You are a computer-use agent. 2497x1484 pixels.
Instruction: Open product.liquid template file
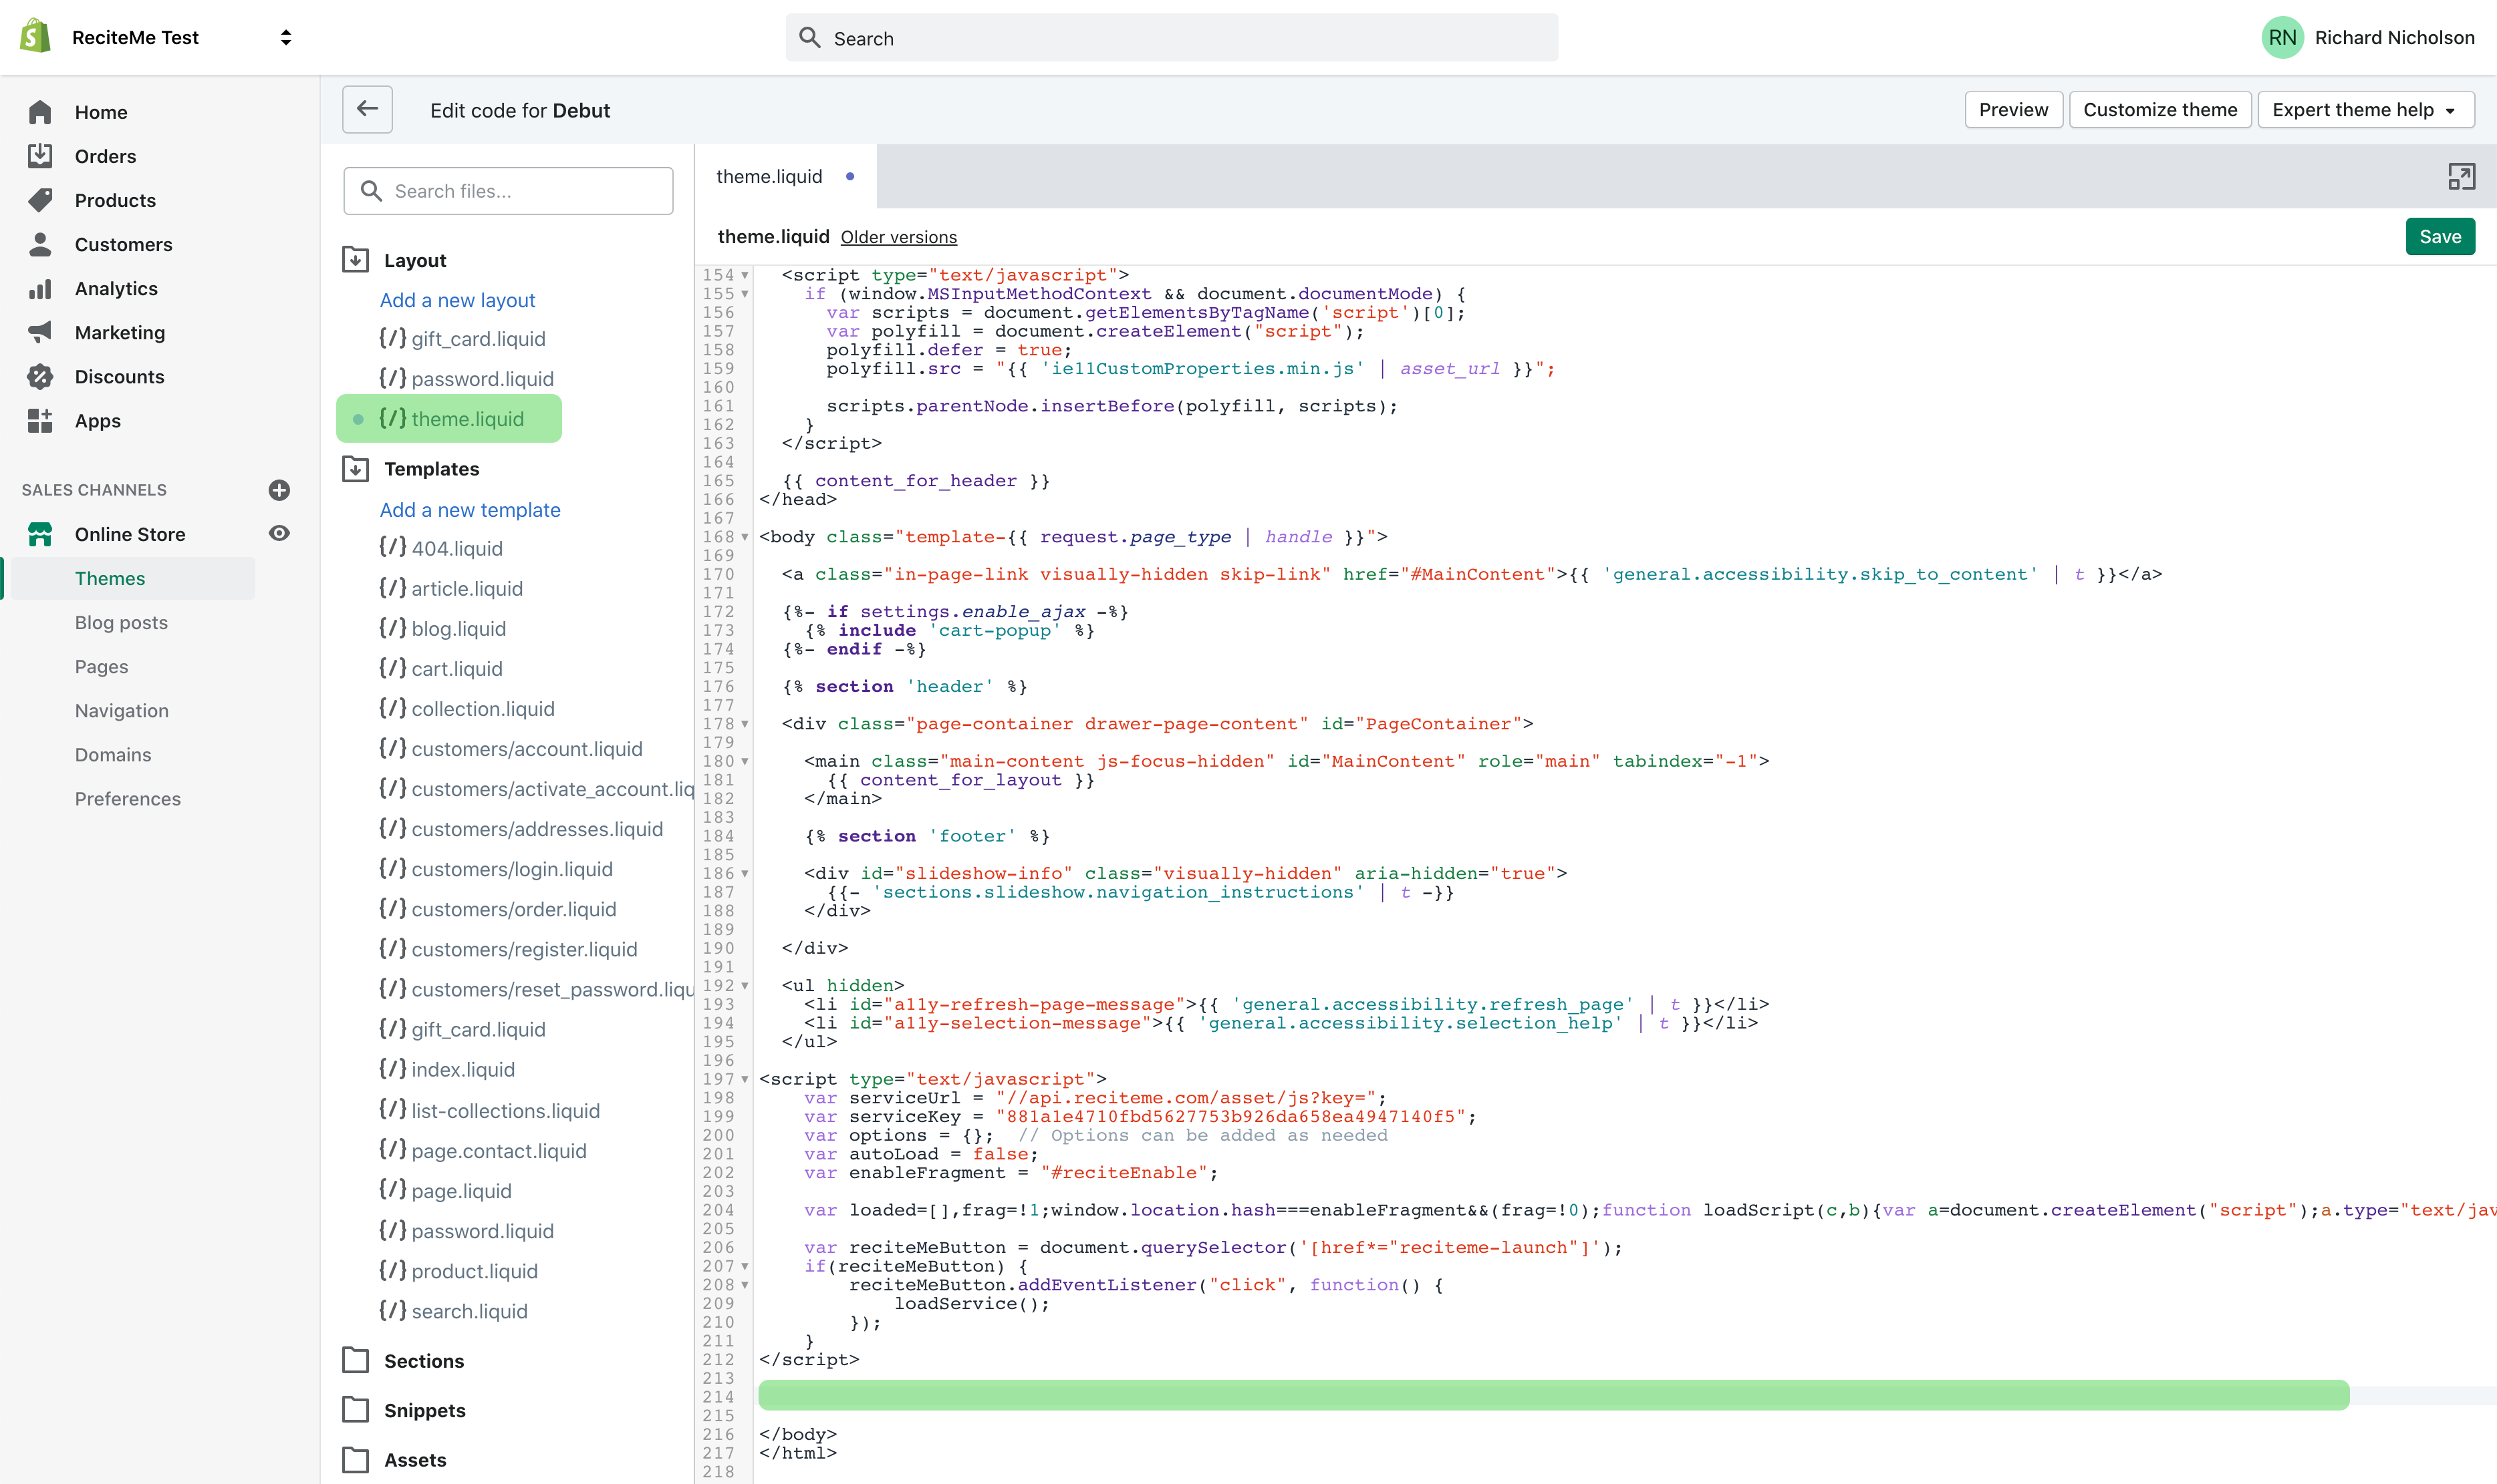(x=458, y=1271)
